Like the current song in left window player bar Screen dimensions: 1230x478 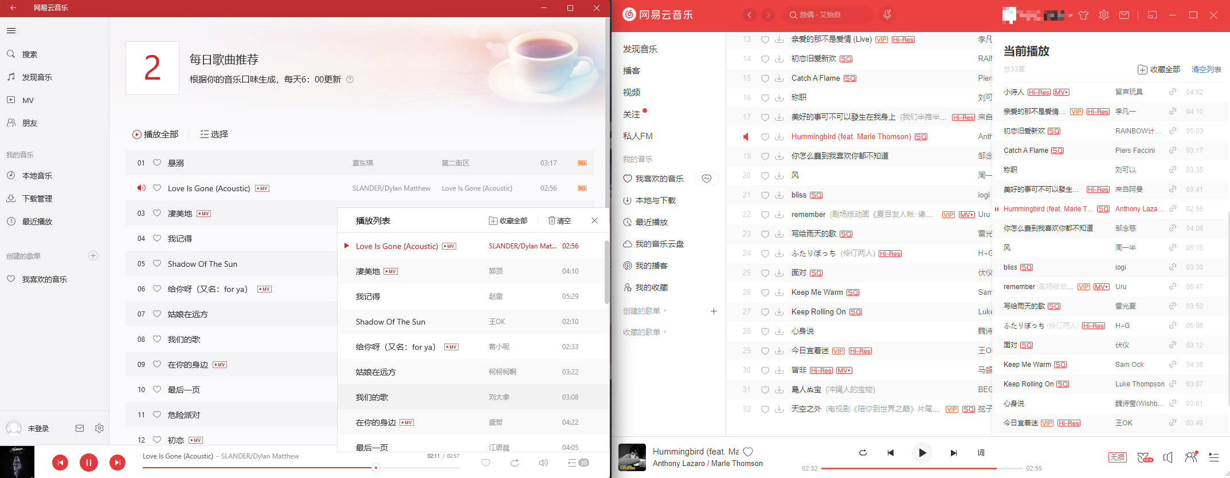pos(486,463)
